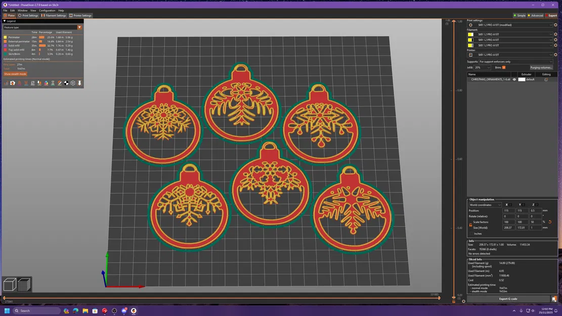Open the Configuration menu
Image resolution: width=562 pixels, height=316 pixels.
[x=47, y=11]
